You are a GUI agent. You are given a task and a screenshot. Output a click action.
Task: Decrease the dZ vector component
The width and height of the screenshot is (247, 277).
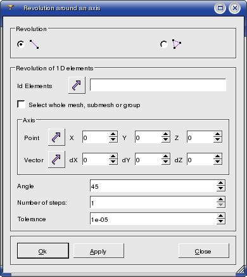217,162
